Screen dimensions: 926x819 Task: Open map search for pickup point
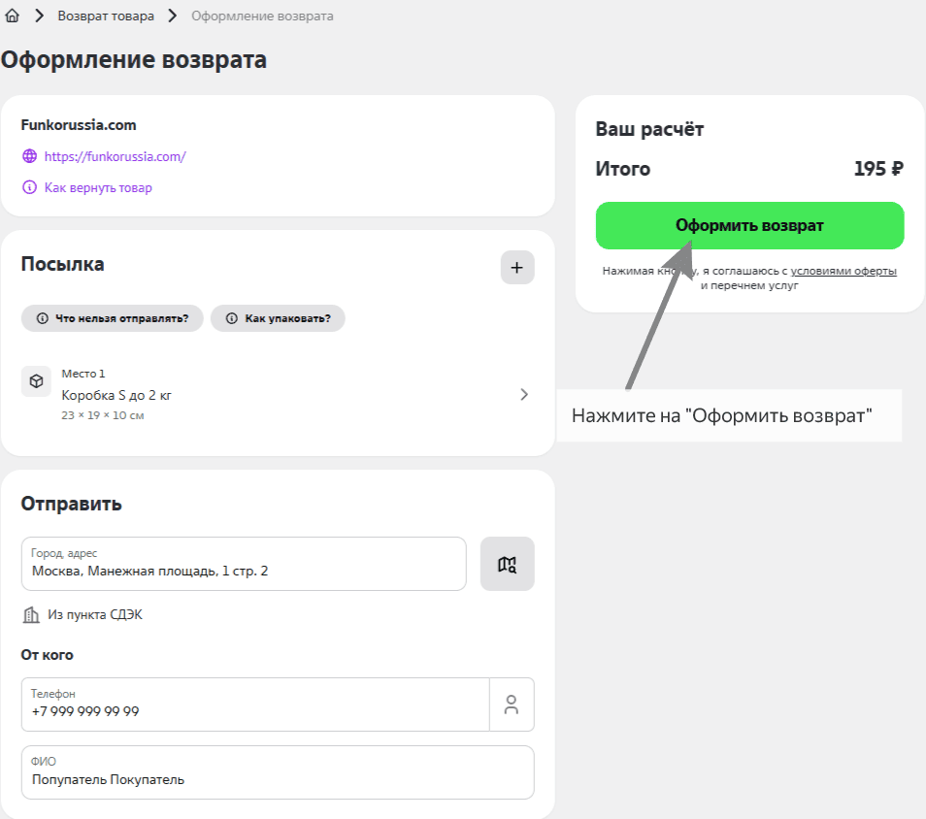pos(508,564)
